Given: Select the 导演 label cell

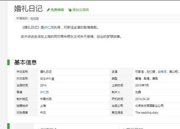Looking at the screenshot, I should point(19,92).
